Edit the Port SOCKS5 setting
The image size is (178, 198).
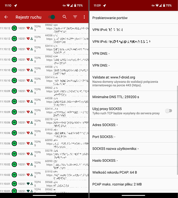[x=134, y=137]
